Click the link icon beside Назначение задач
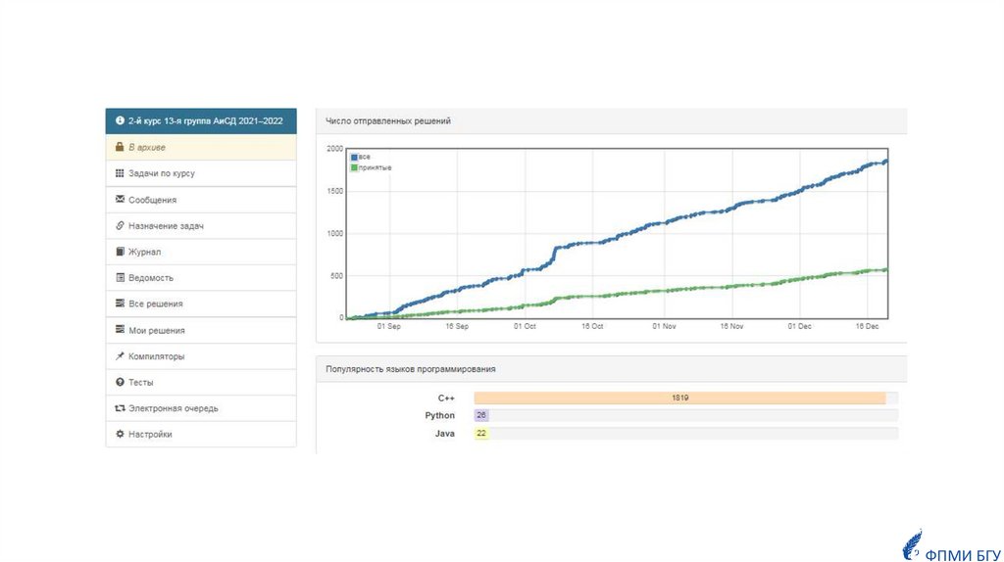The image size is (1004, 562). click(120, 225)
